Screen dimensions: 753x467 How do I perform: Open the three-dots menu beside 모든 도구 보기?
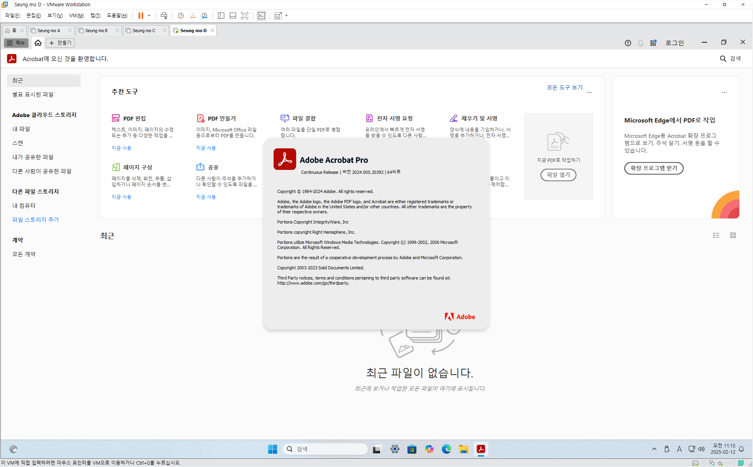(589, 93)
